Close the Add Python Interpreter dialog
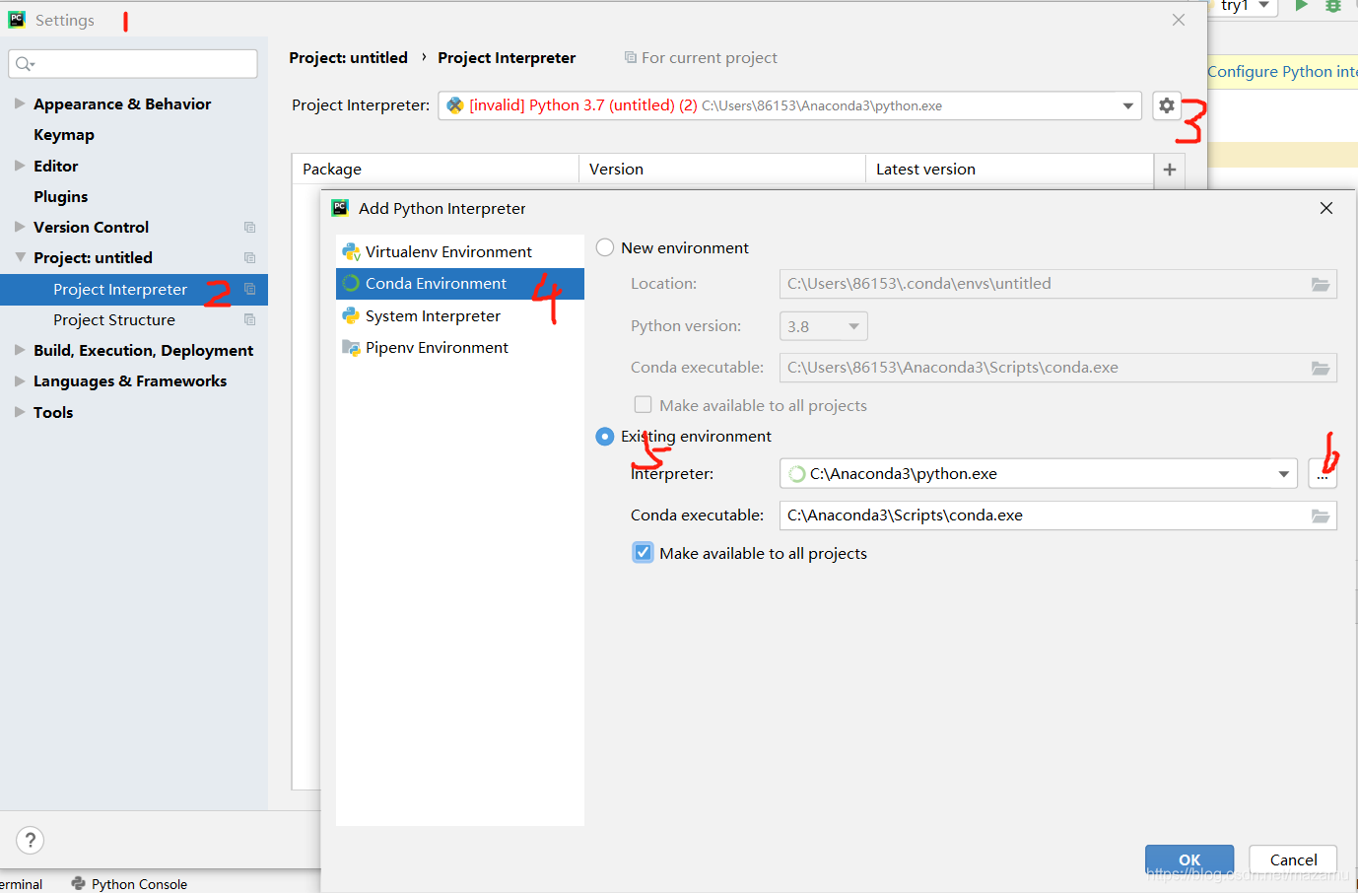This screenshot has width=1358, height=893. 1326,208
